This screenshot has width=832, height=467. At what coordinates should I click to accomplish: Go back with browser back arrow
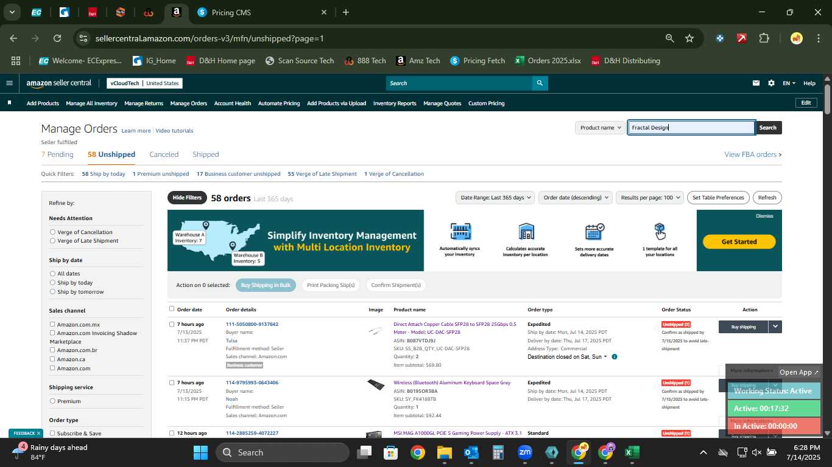(13, 38)
